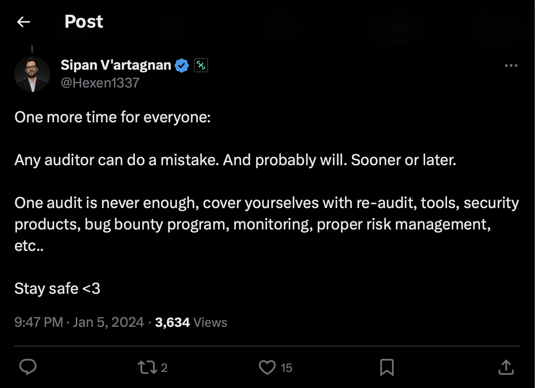Click the "One audit is never enough" paragraph
The width and height of the screenshot is (535, 388).
[x=266, y=224]
